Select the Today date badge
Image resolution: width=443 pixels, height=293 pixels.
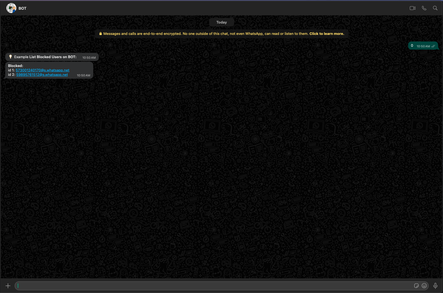[222, 22]
